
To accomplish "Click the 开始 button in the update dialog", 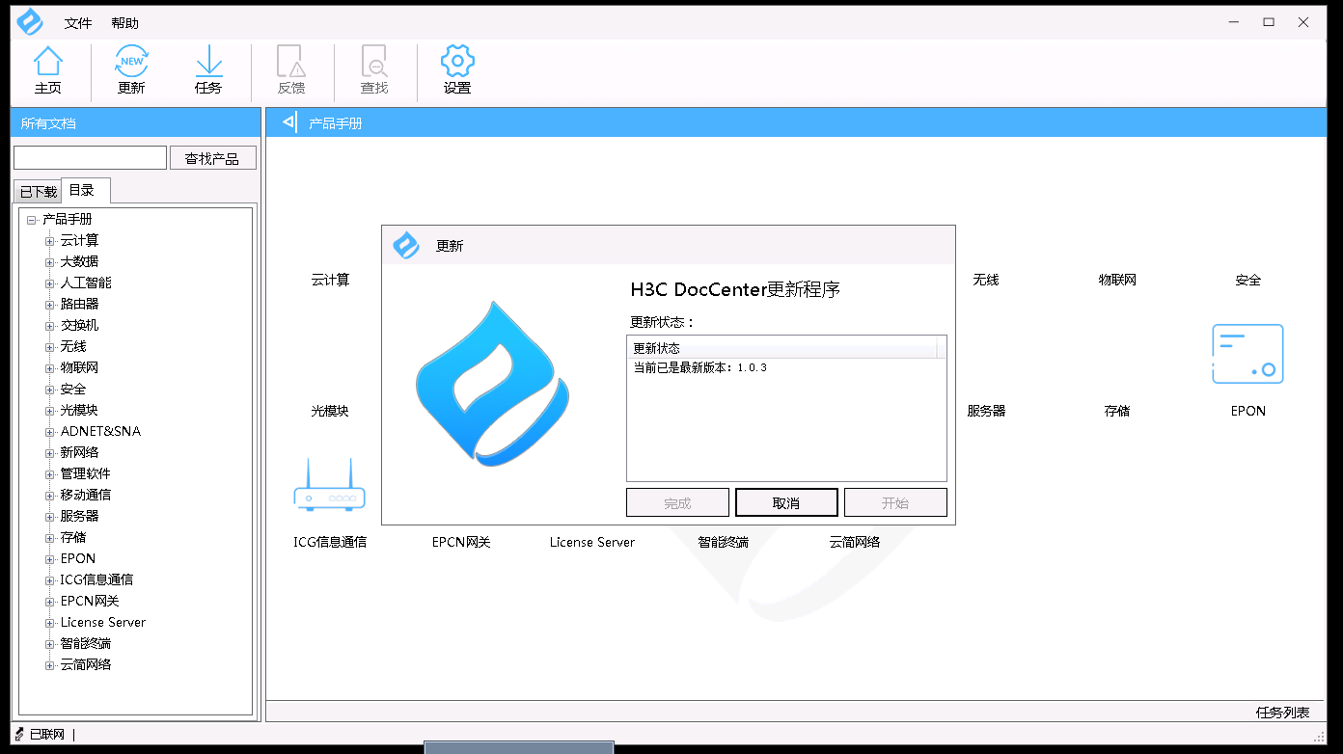I will (x=895, y=502).
